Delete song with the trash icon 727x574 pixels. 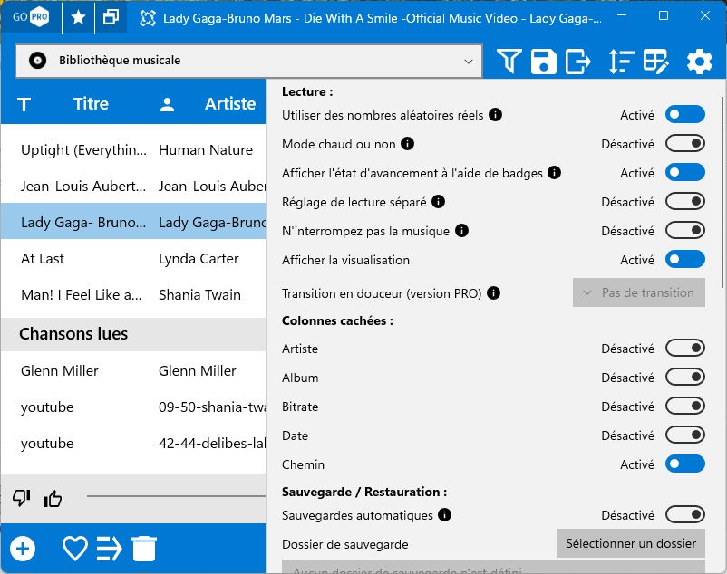pyautogui.click(x=144, y=549)
